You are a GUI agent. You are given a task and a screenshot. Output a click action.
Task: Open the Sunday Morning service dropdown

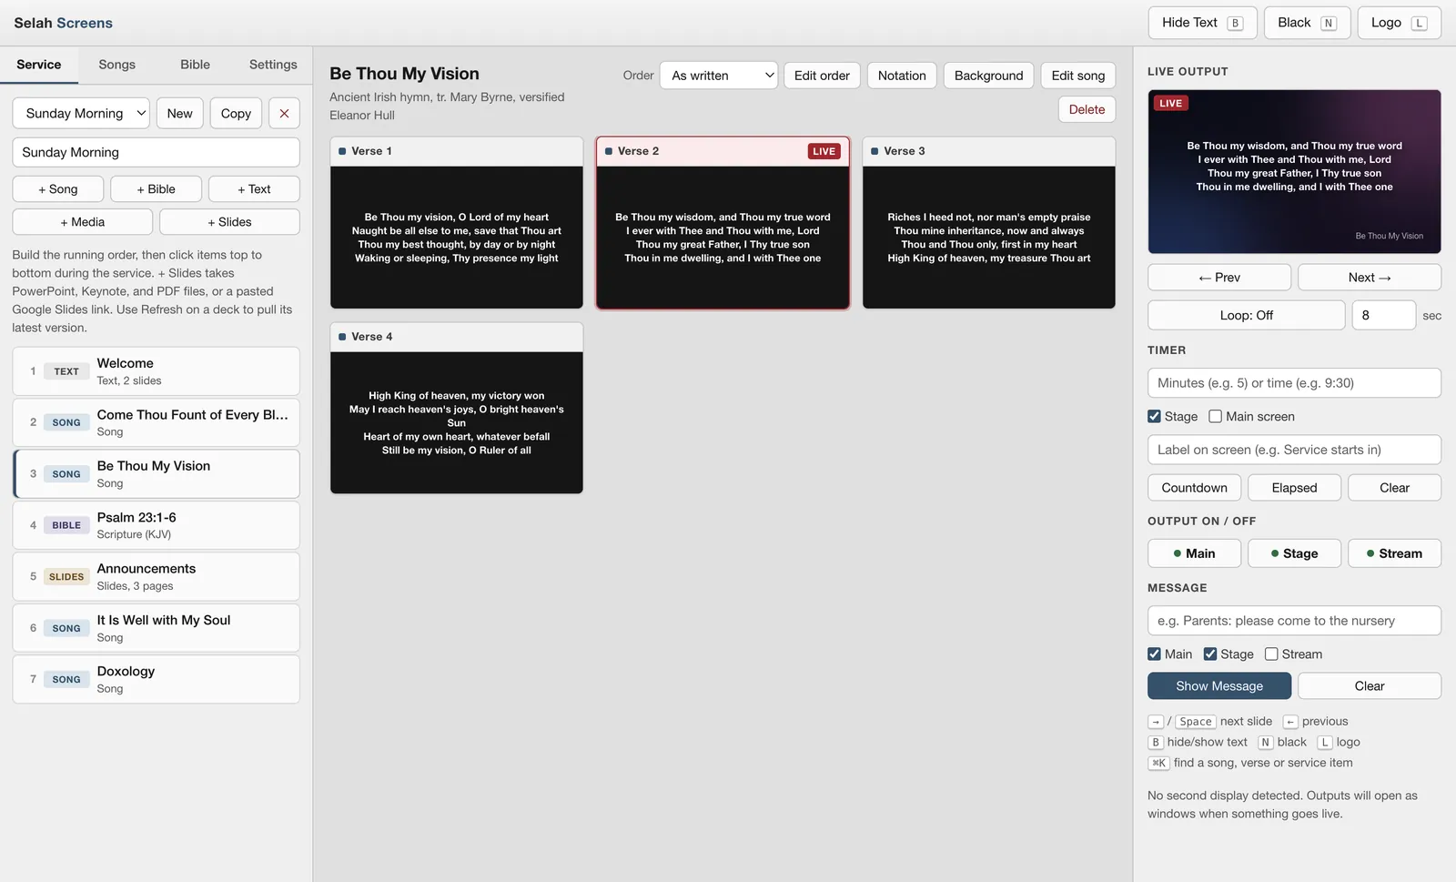coord(81,114)
